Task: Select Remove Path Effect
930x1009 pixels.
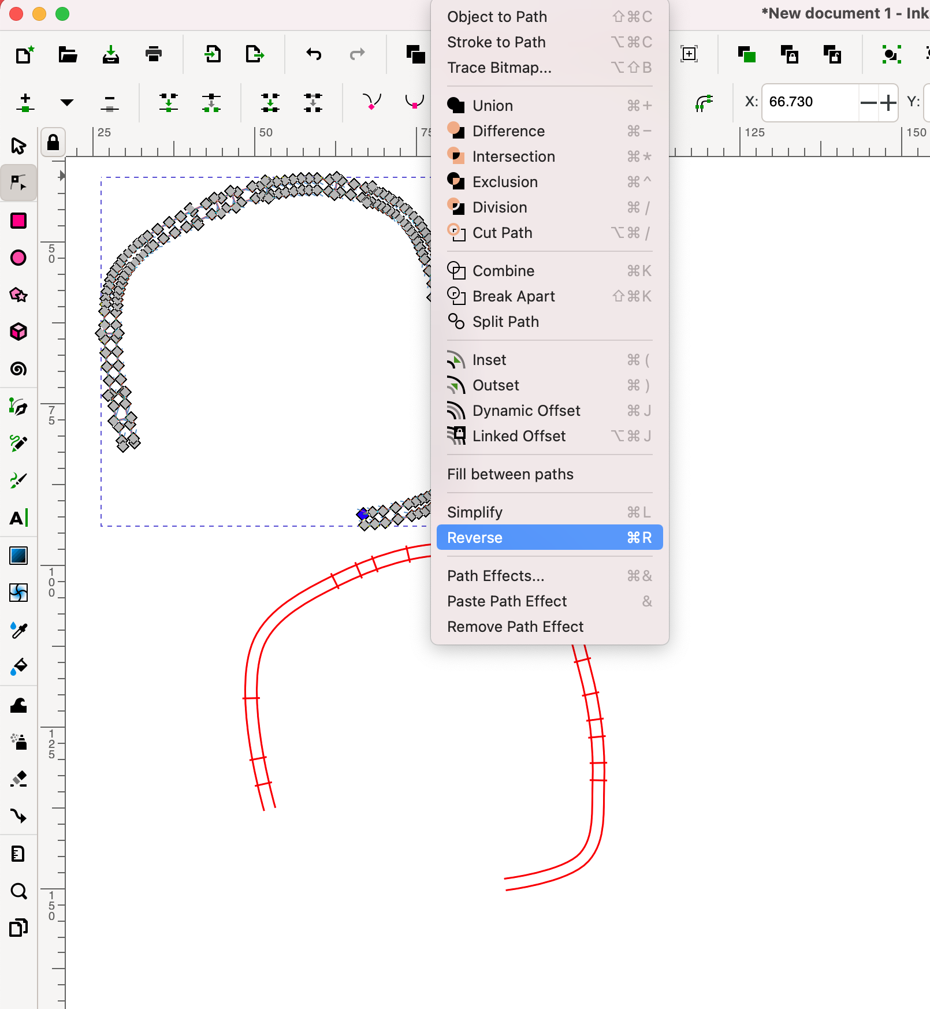Action: click(x=549, y=627)
